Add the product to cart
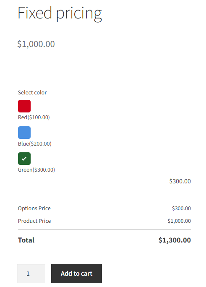206x287 pixels. 76,274
